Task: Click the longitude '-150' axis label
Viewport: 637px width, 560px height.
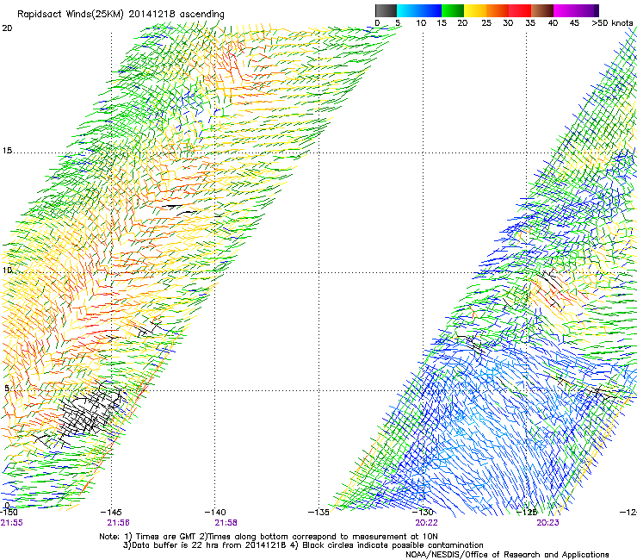Action: 9,513
